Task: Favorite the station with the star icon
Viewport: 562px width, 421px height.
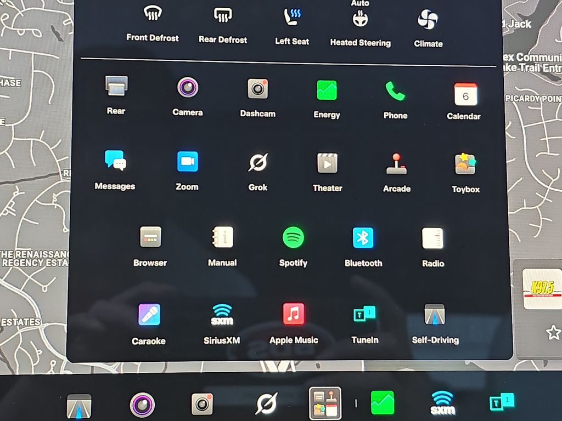Action: pos(553,333)
